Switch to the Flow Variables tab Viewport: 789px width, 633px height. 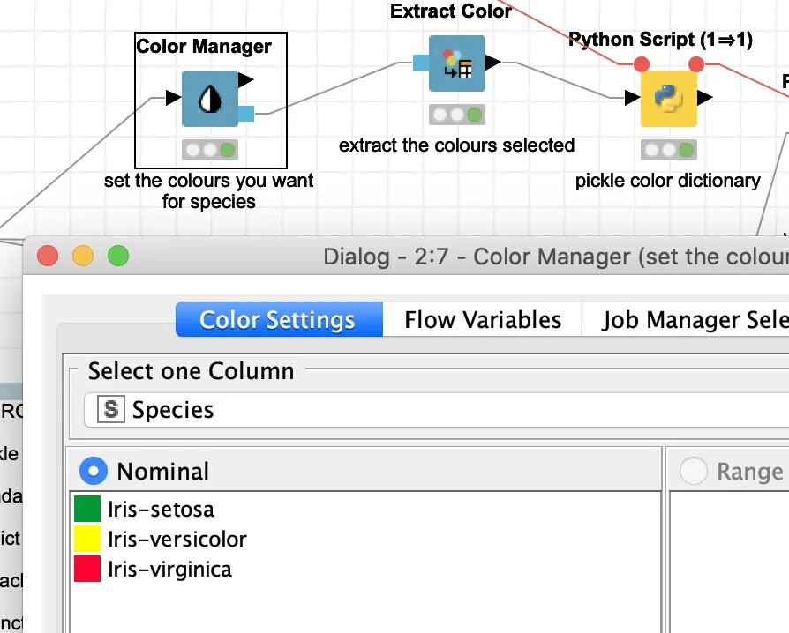tap(482, 319)
